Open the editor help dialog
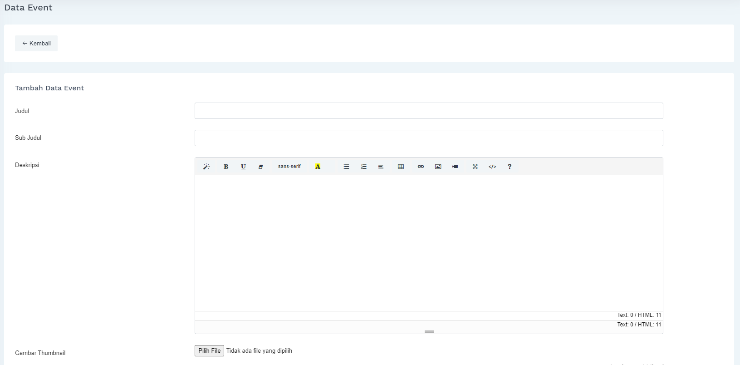The image size is (740, 365). [x=510, y=167]
